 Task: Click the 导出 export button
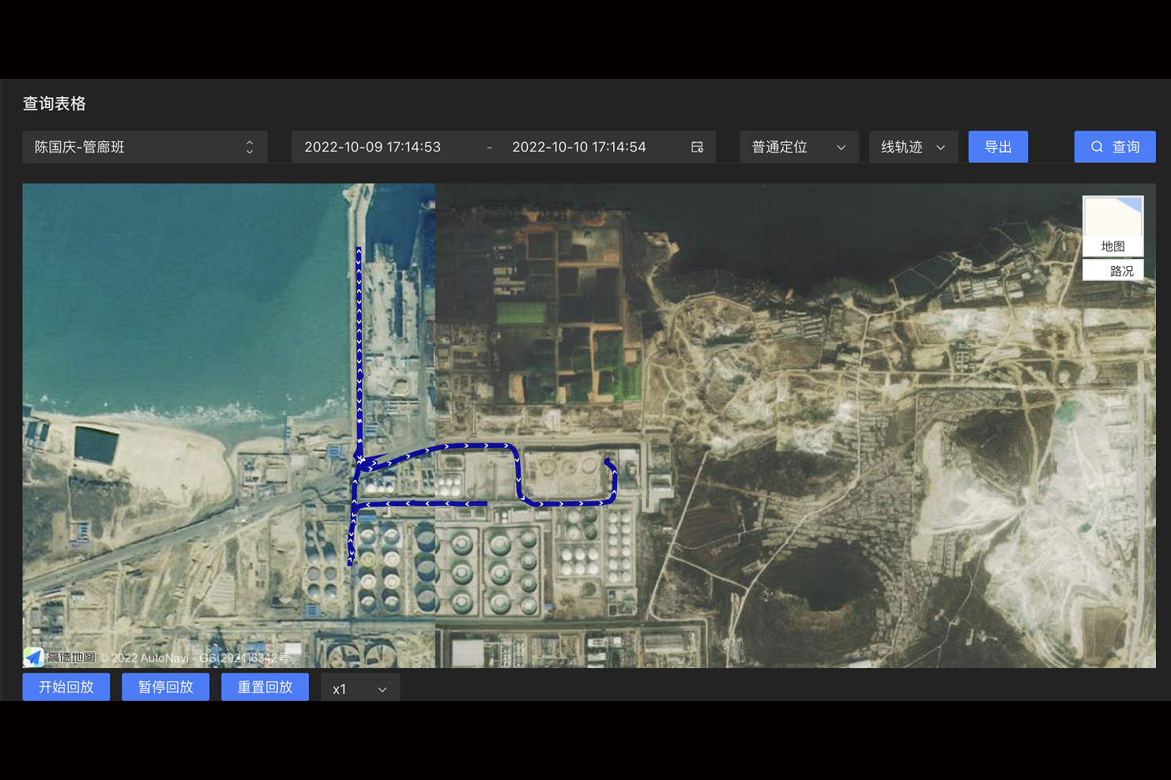(x=998, y=147)
